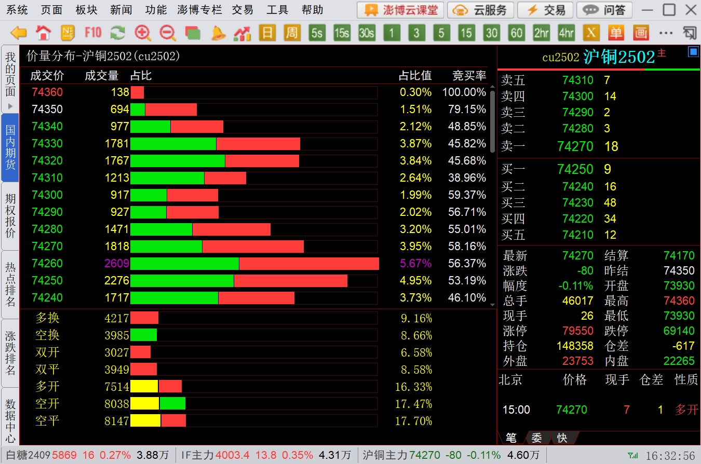
Task: Click the 澎博云课堂 button
Action: click(400, 10)
